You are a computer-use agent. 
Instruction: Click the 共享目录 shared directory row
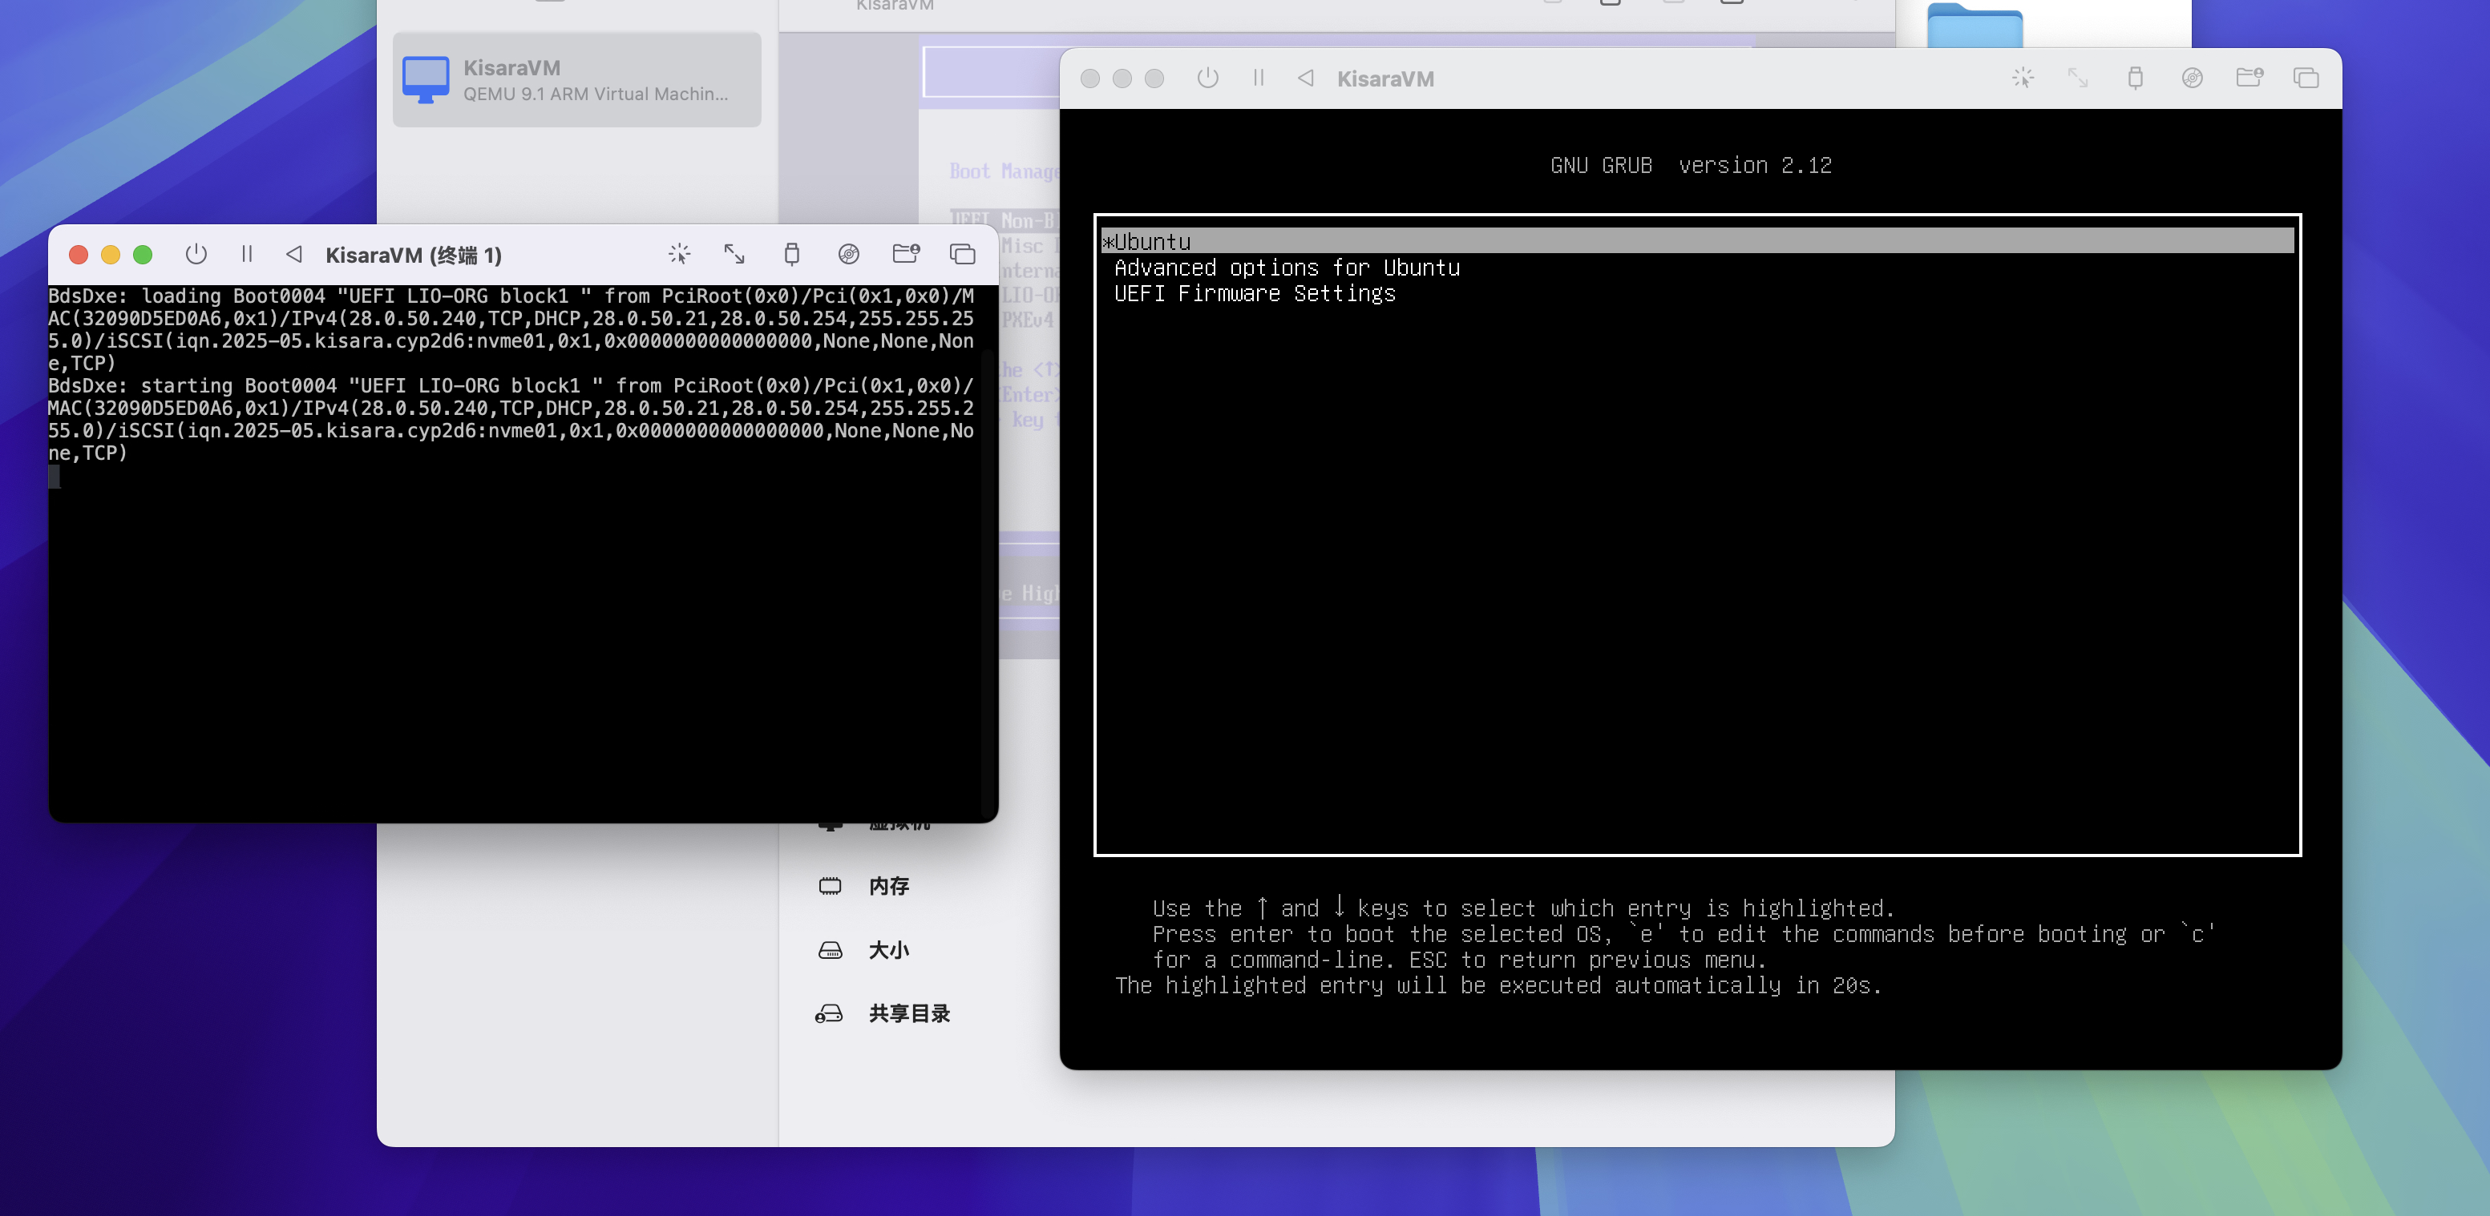click(884, 1013)
